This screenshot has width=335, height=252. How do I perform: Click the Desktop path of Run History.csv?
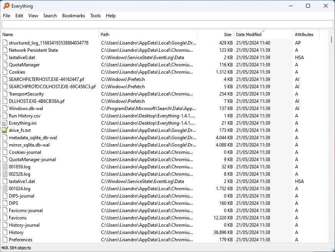tap(148, 116)
